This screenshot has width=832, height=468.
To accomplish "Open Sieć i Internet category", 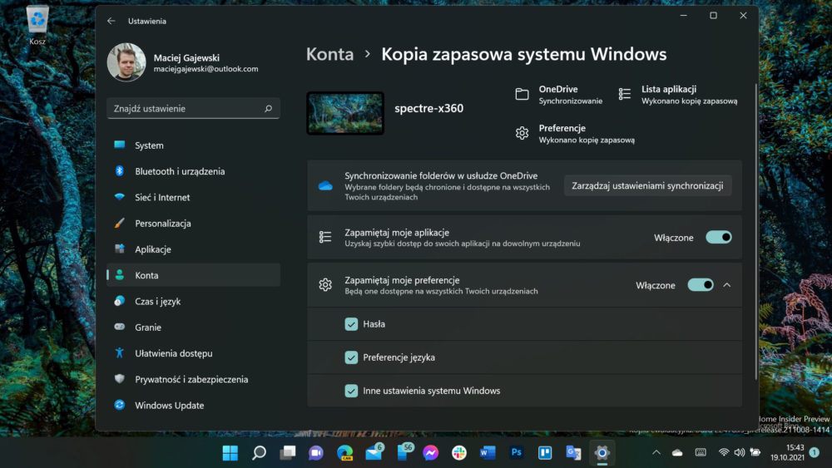I will (193, 197).
